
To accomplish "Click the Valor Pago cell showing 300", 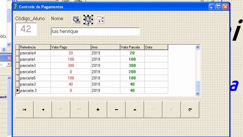I will (71, 65).
